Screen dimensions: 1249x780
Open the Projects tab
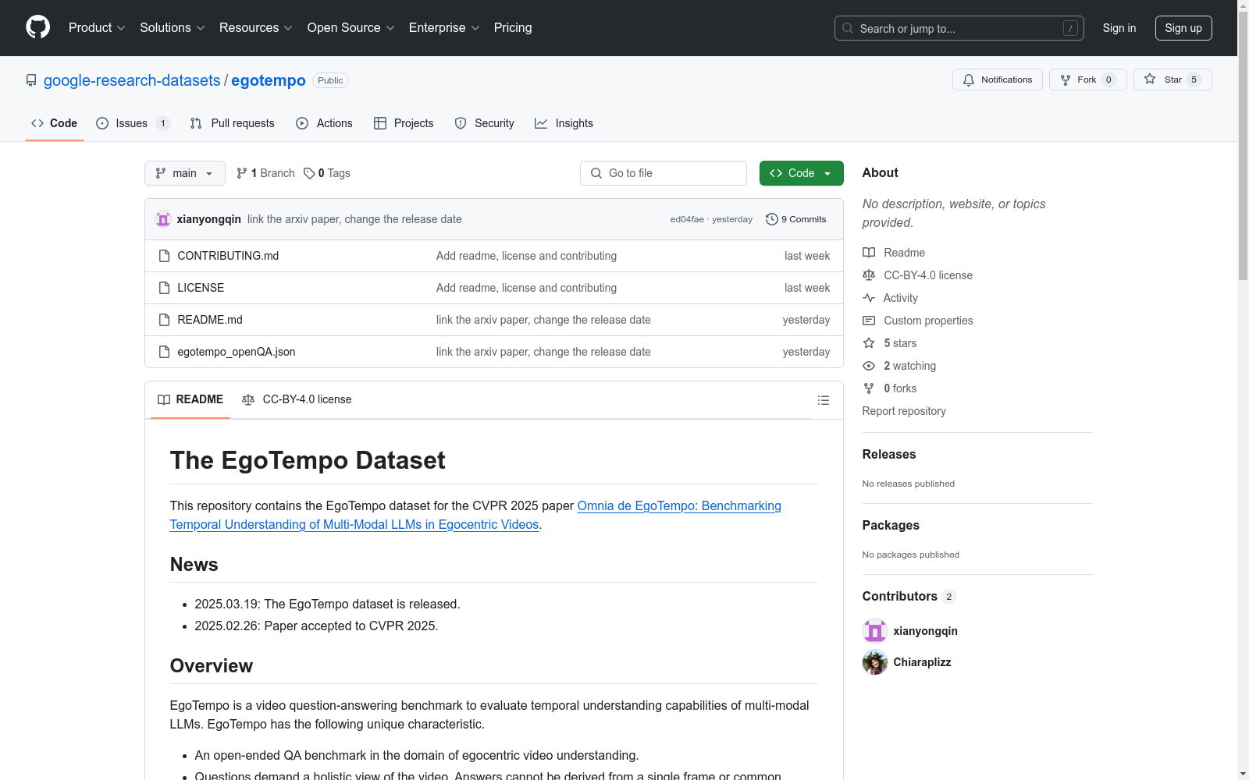404,123
